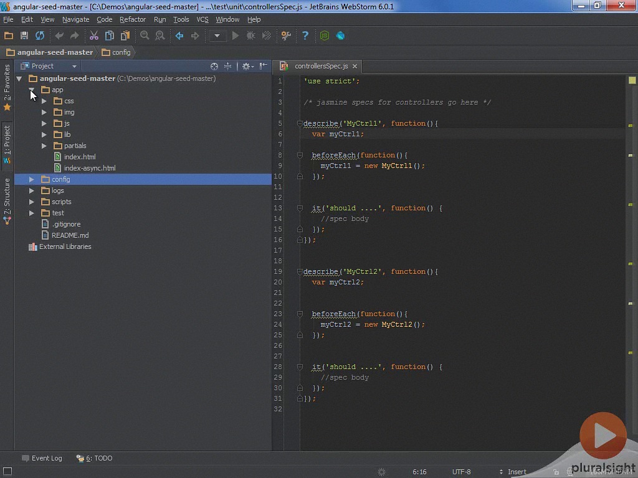Open the Refactor menu

pyautogui.click(x=133, y=19)
